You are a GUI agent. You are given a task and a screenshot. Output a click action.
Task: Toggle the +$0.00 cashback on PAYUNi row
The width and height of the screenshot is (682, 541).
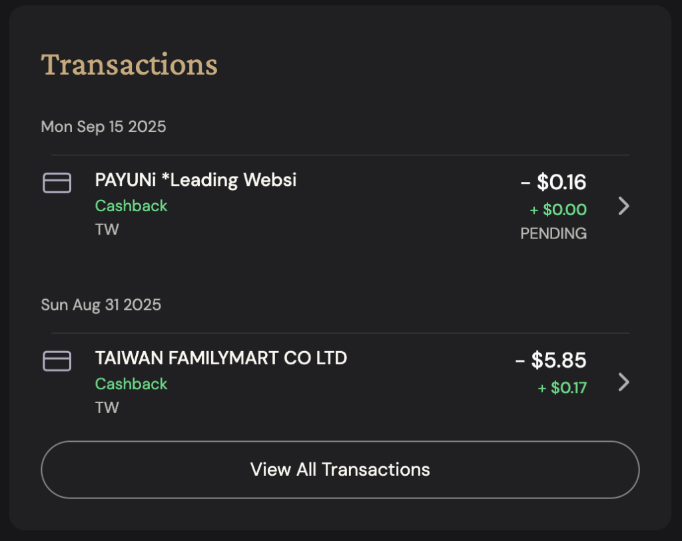559,210
